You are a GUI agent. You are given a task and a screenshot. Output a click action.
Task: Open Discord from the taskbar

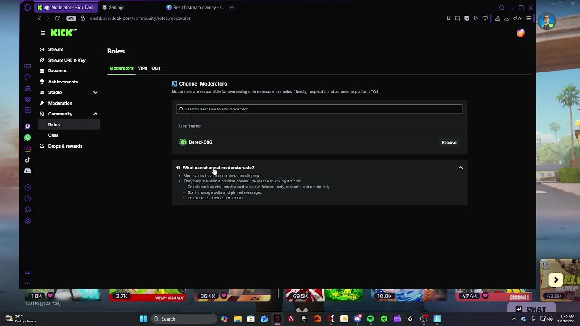click(x=358, y=319)
